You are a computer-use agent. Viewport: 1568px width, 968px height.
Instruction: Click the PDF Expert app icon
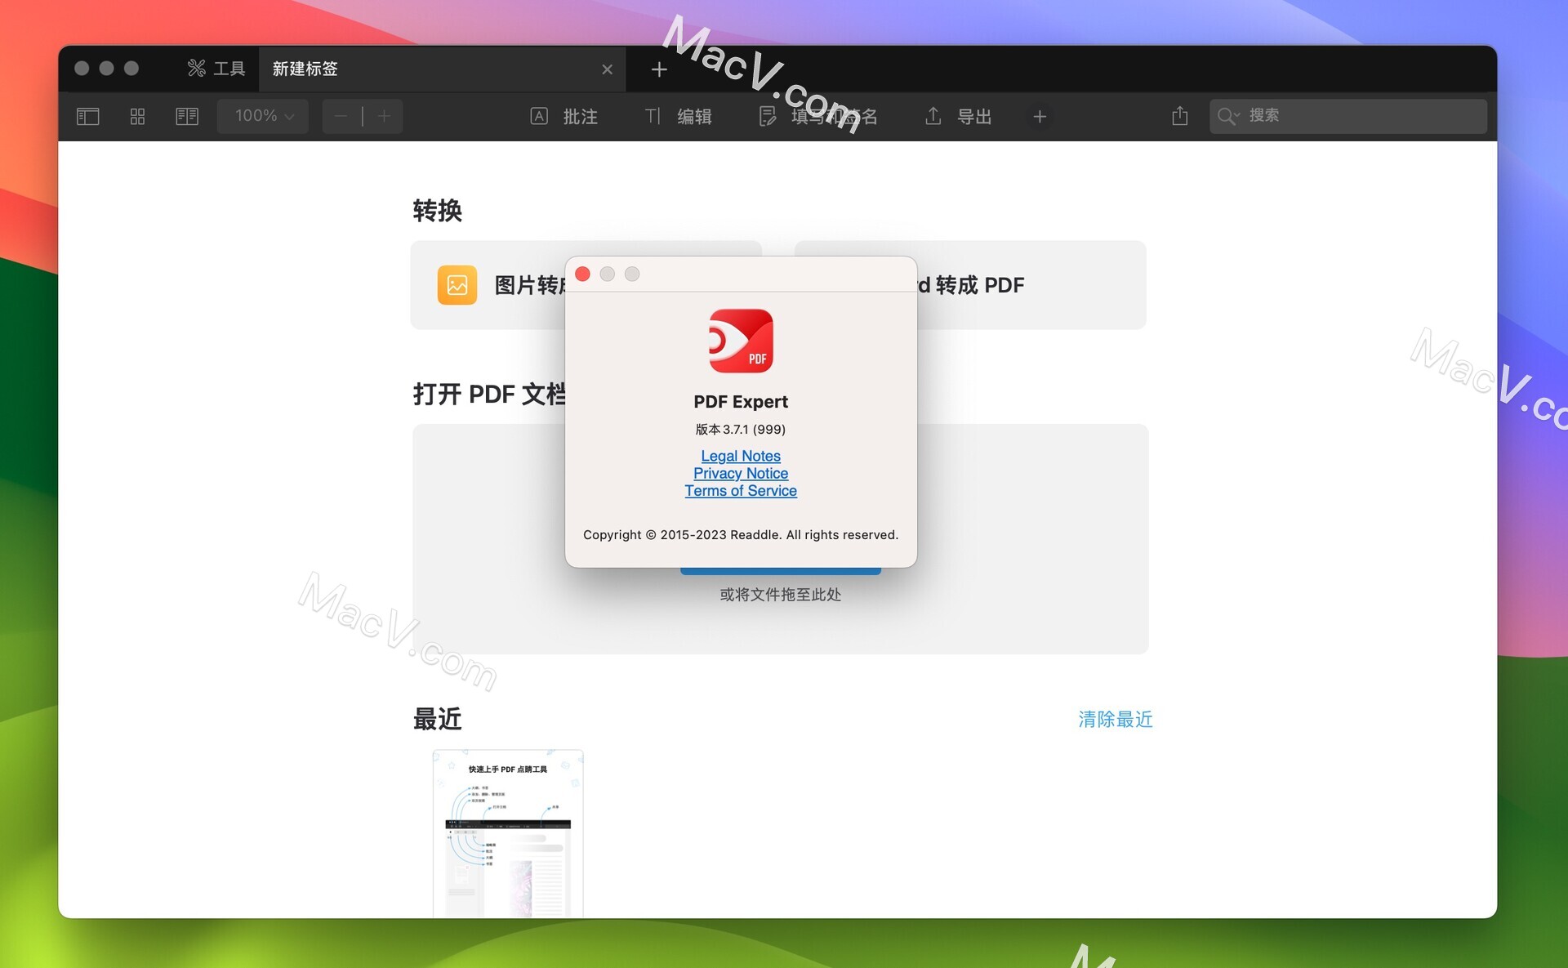[x=741, y=341]
